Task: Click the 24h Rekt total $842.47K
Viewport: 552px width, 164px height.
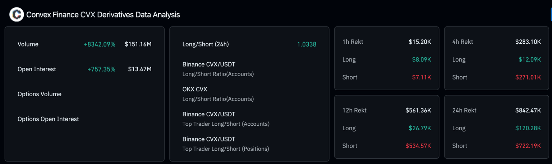Action: [528, 110]
